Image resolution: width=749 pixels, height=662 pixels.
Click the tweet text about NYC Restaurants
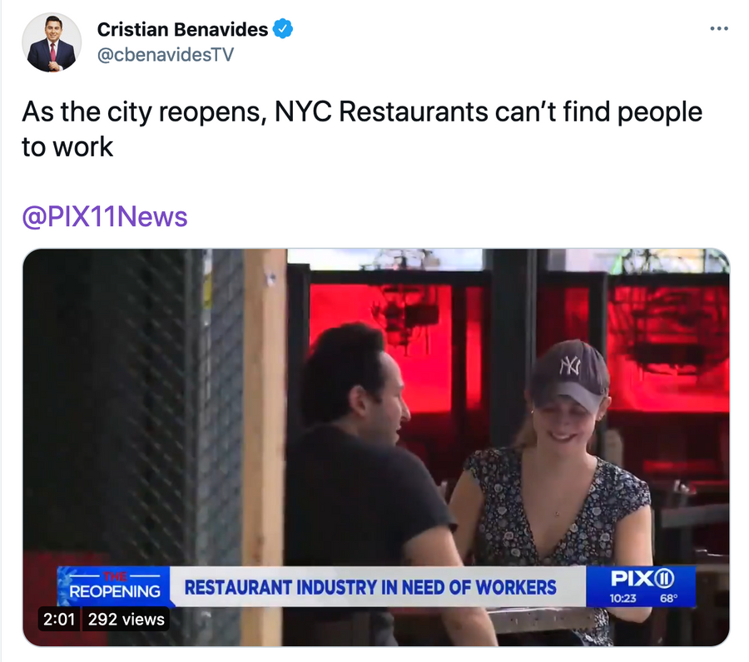coord(362,129)
